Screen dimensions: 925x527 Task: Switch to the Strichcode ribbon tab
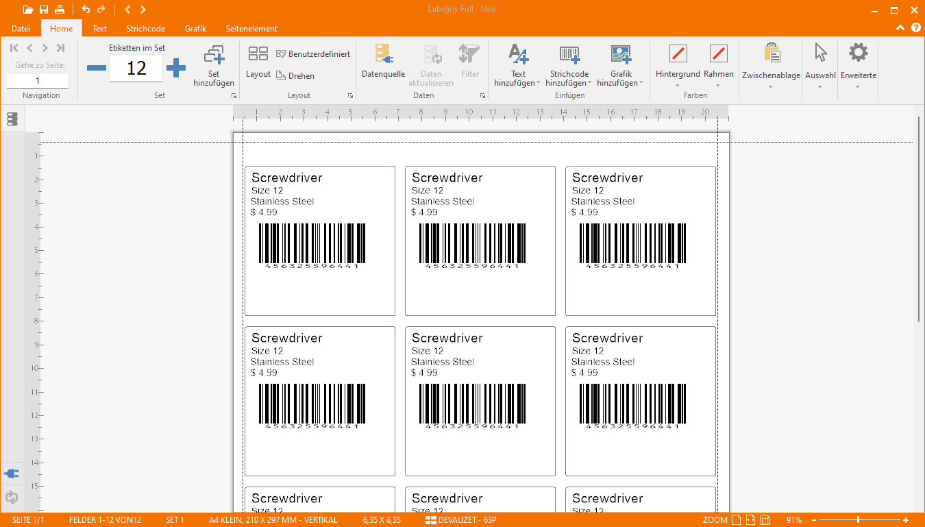145,29
